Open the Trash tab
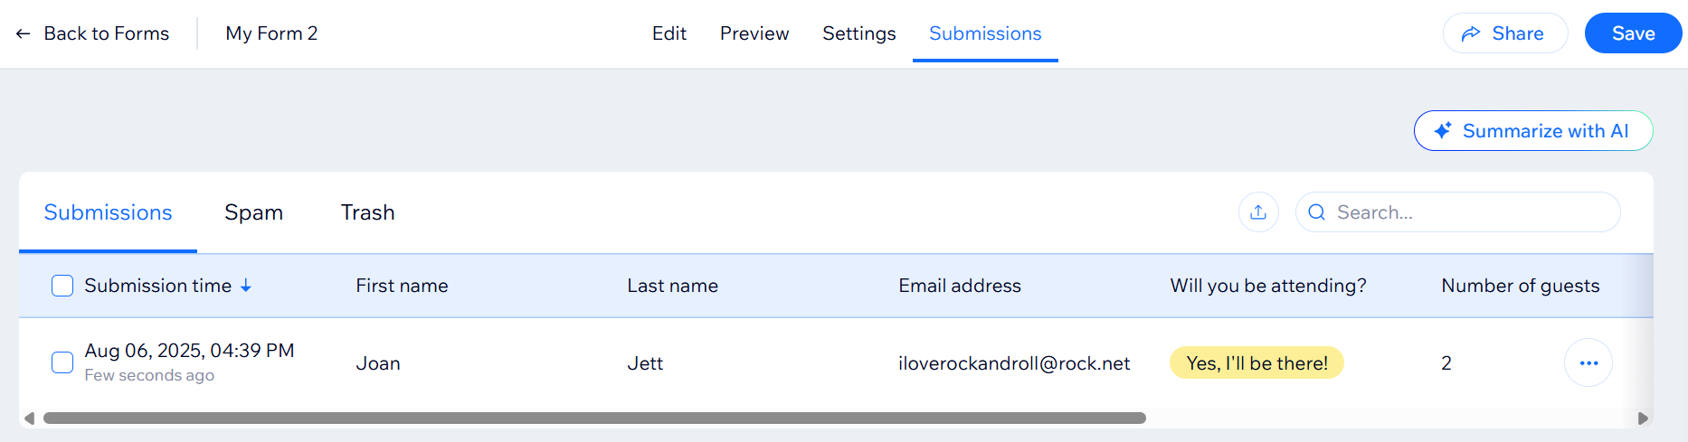This screenshot has width=1688, height=442. click(x=367, y=212)
